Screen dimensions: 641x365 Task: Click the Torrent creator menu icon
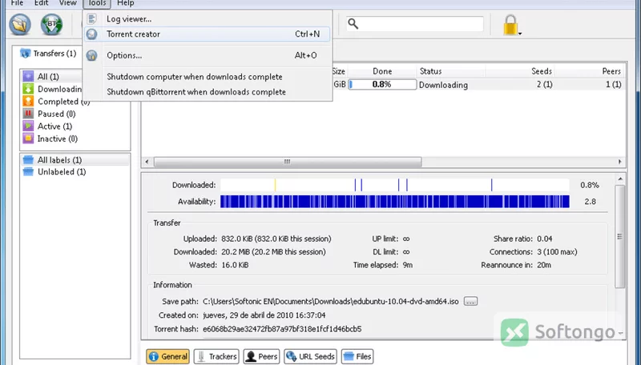coord(92,34)
